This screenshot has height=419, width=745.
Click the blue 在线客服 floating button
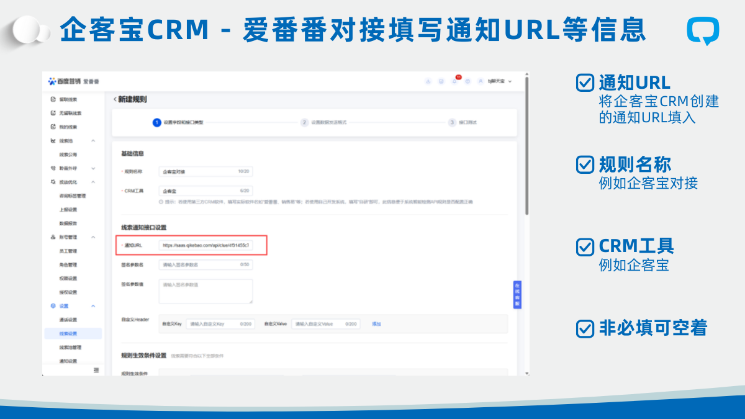tap(517, 295)
